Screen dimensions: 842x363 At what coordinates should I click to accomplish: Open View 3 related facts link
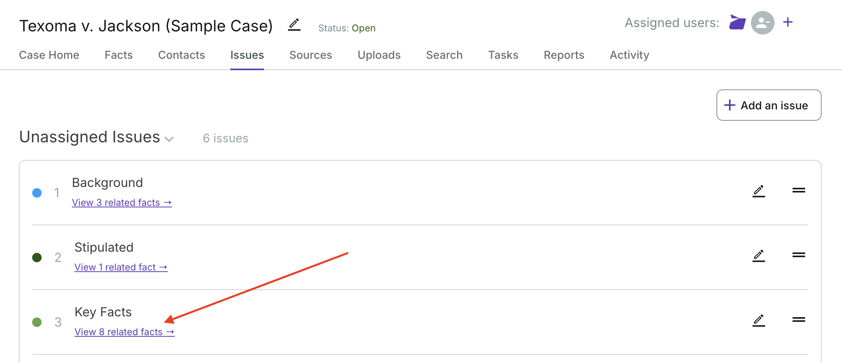click(122, 203)
